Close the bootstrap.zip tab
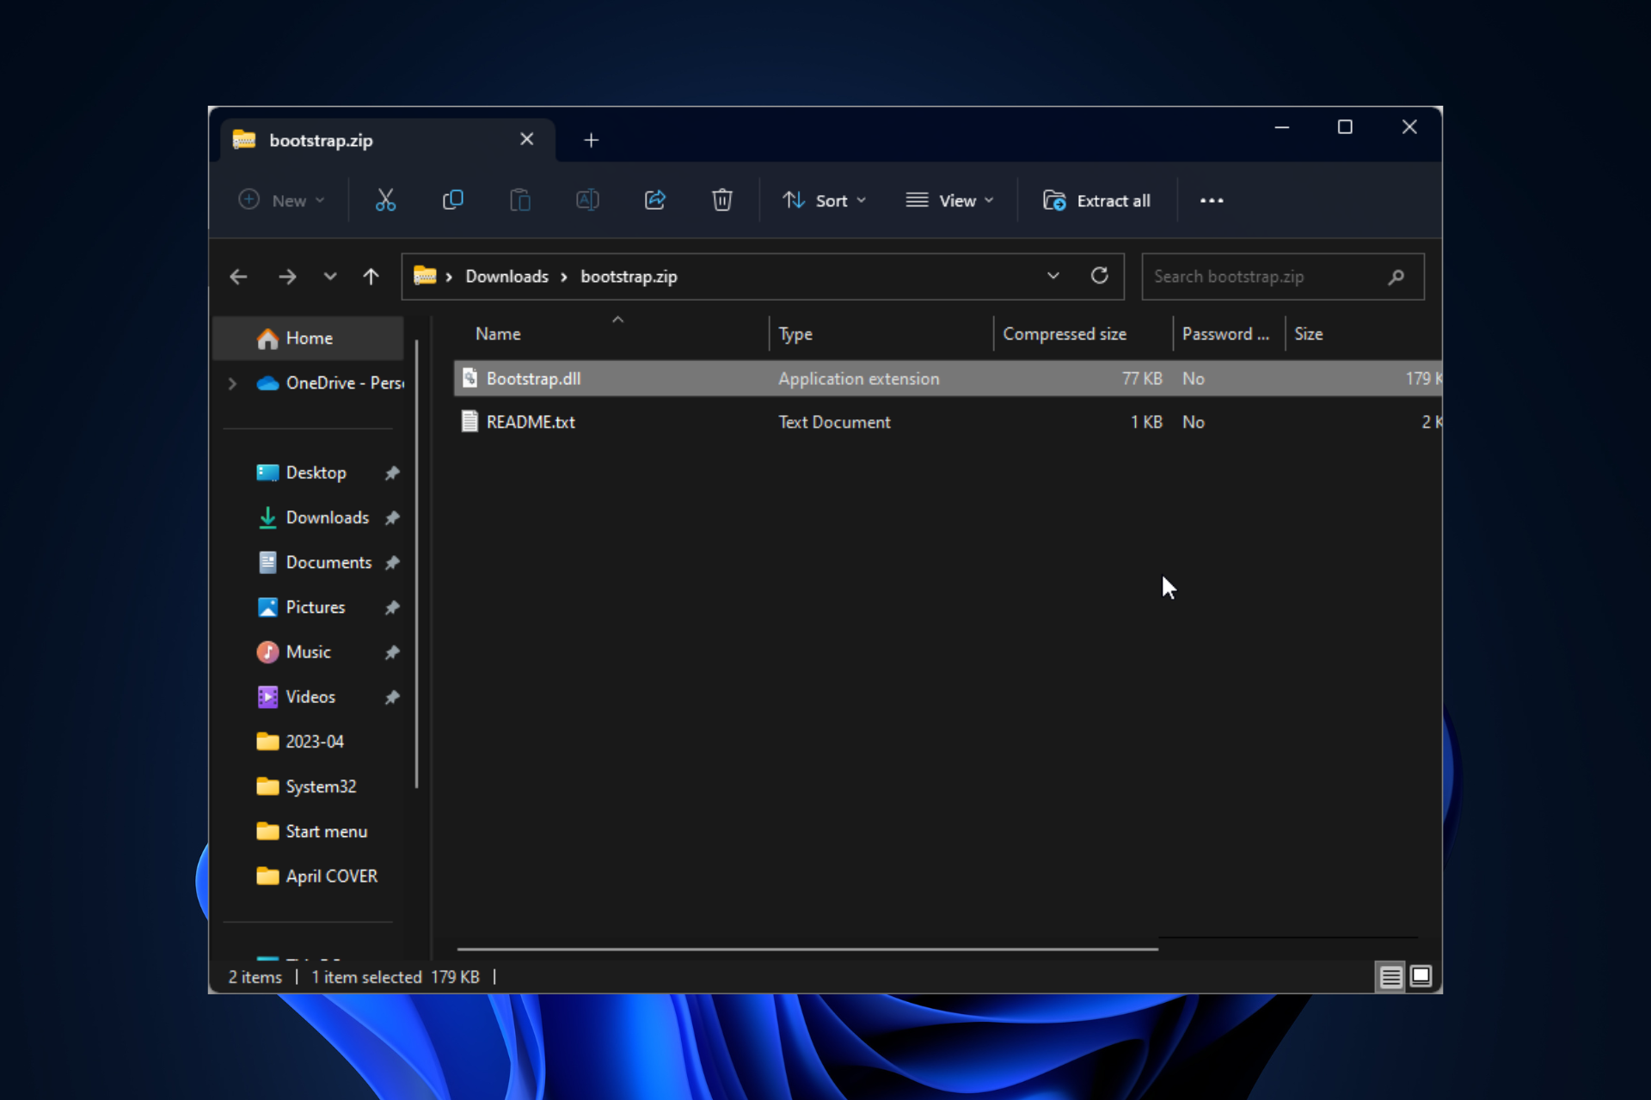Viewport: 1651px width, 1100px height. click(527, 139)
